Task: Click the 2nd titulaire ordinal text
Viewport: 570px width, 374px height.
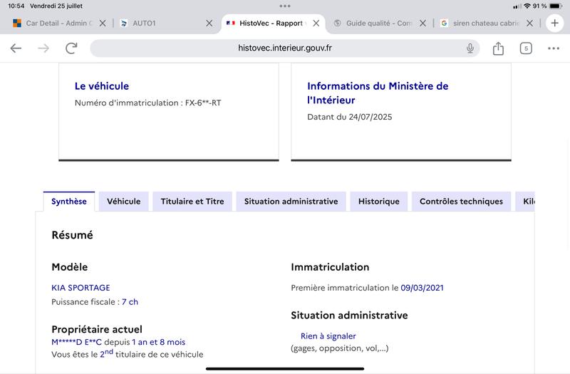Action: 106,353
